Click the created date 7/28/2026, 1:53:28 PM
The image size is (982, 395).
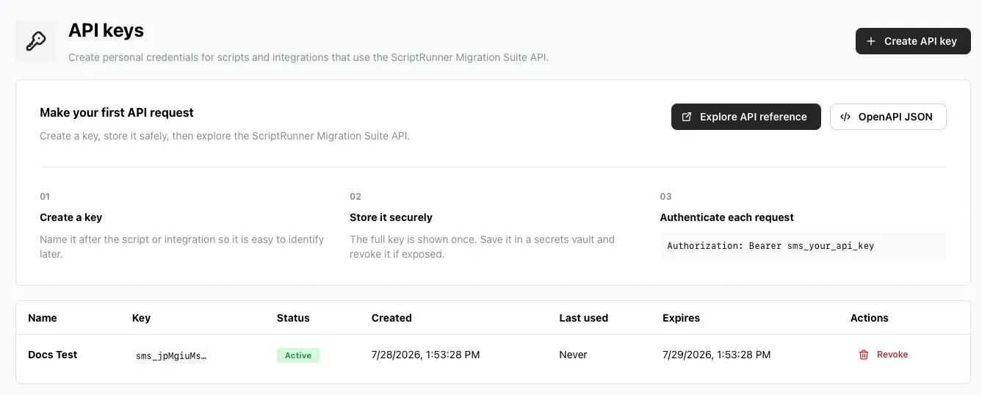point(425,355)
